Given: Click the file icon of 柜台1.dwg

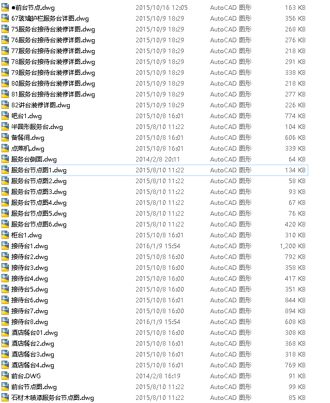Looking at the screenshot, I should click(x=5, y=235).
